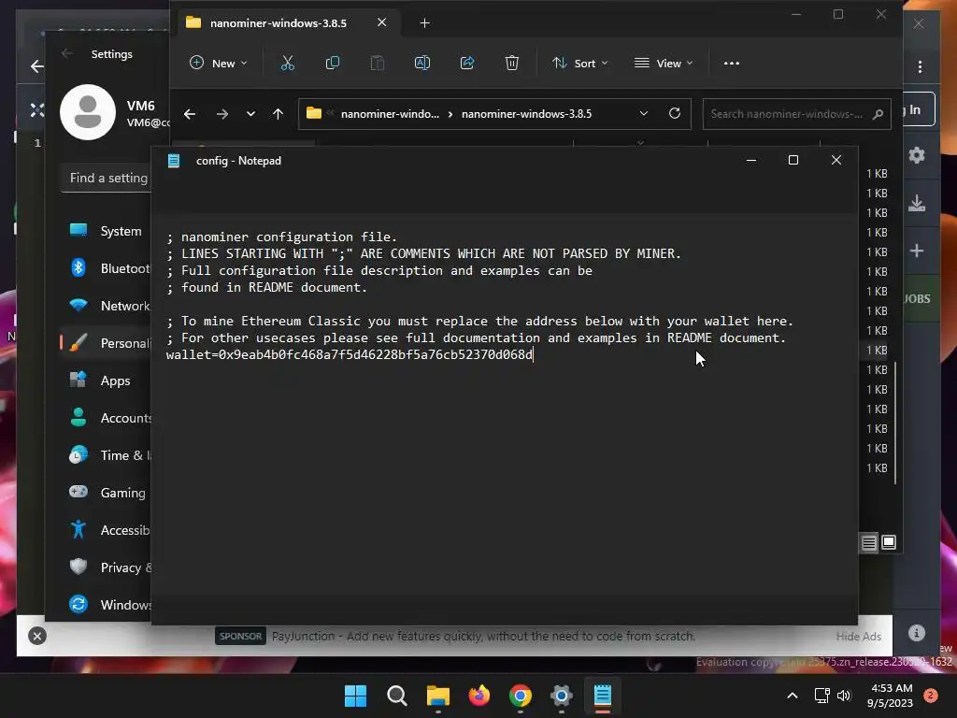Open the Sort dropdown in File Explorer
The height and width of the screenshot is (718, 957).
579,63
